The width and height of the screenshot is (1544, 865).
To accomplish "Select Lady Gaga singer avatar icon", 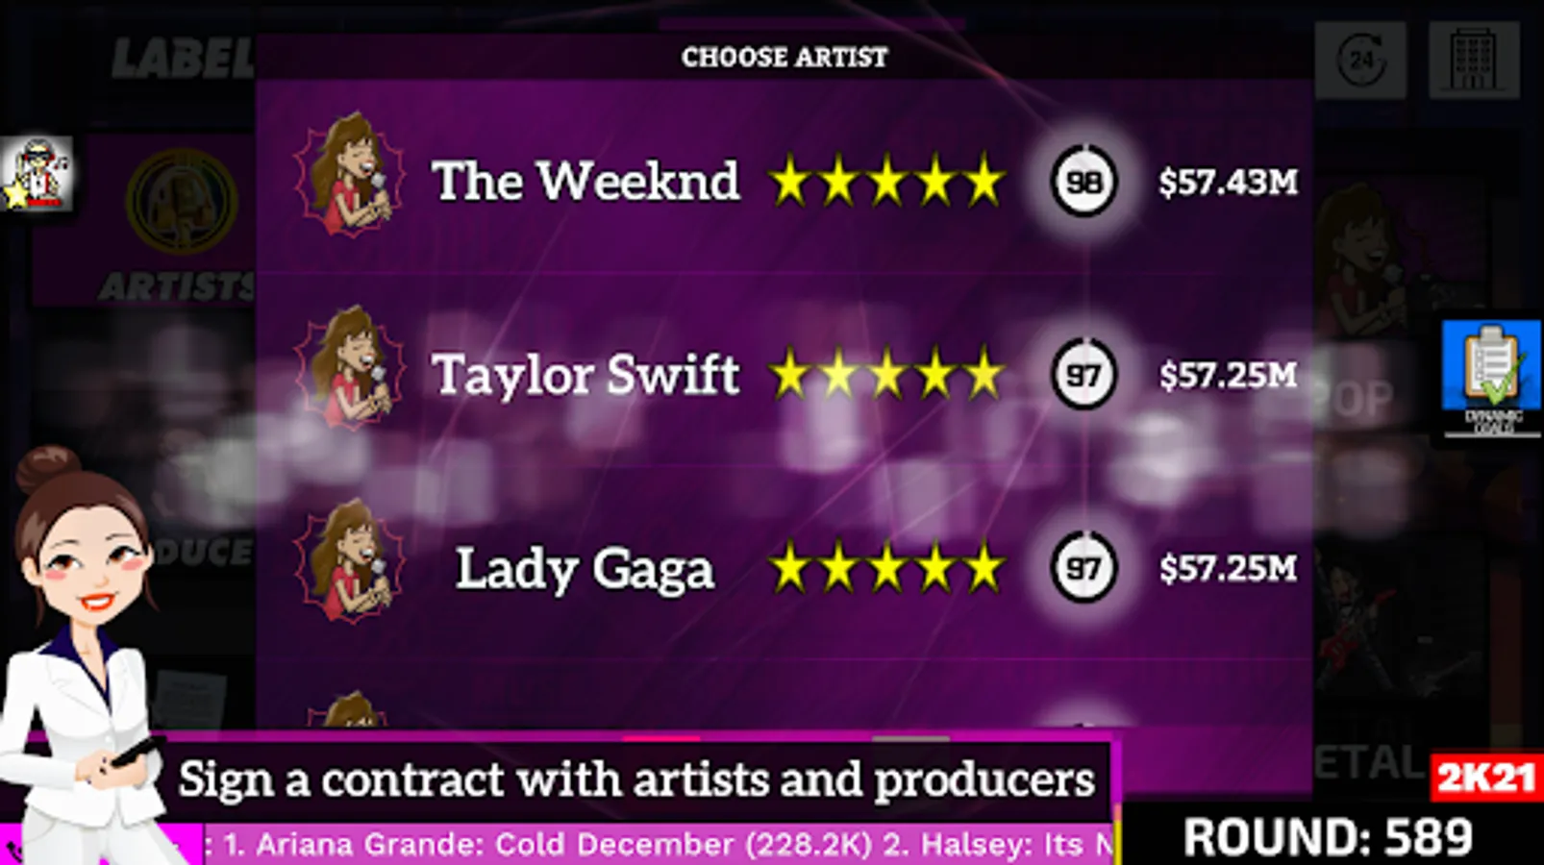I will [349, 561].
